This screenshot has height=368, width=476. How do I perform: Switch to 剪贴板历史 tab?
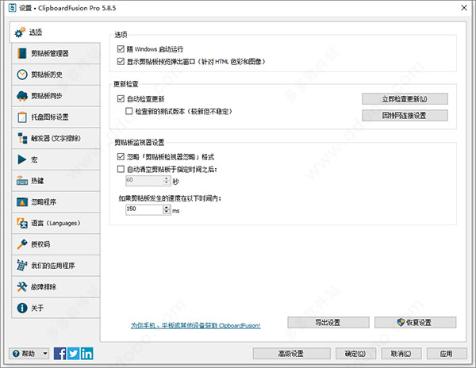[56, 75]
